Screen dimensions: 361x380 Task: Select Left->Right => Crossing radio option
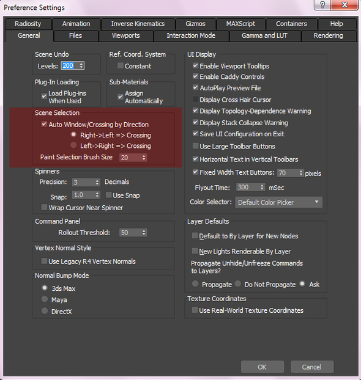pyautogui.click(x=73, y=145)
